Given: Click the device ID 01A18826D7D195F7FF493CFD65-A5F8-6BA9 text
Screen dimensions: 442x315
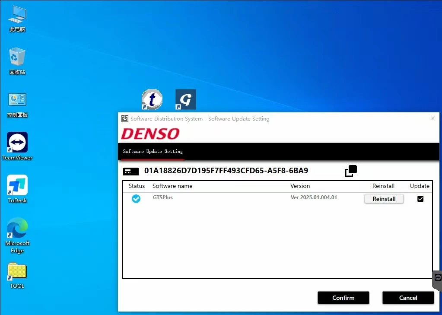Looking at the screenshot, I should point(226,171).
